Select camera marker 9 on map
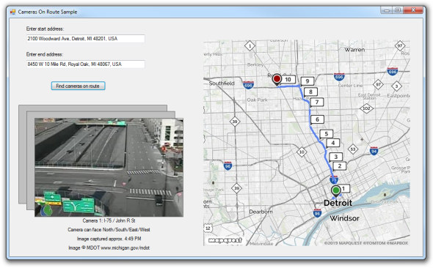This screenshot has height=268, width=433. [307, 81]
